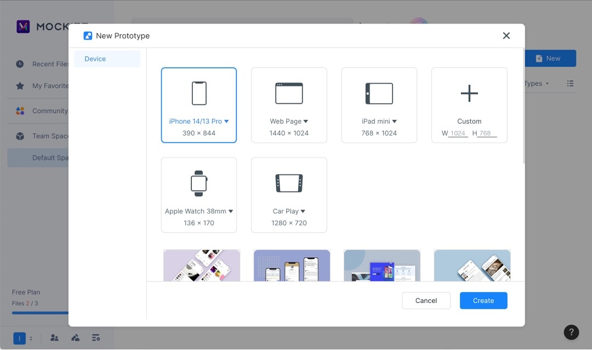Open the fourth light blue template thumbnail
Viewport: 592px width, 350px height.
472,266
